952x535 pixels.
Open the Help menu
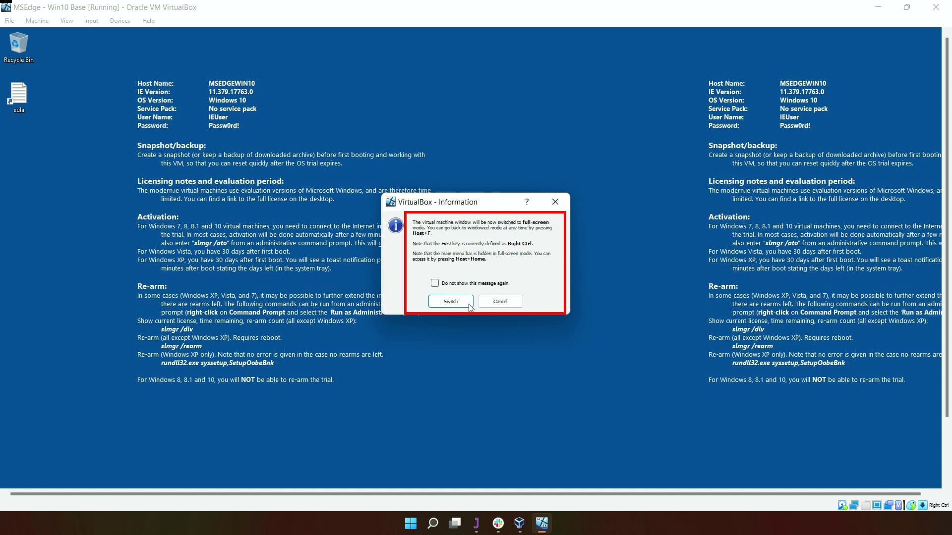(x=148, y=20)
